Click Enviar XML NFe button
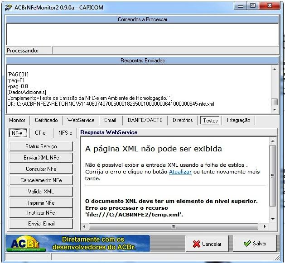The image size is (285, 263). [41, 158]
